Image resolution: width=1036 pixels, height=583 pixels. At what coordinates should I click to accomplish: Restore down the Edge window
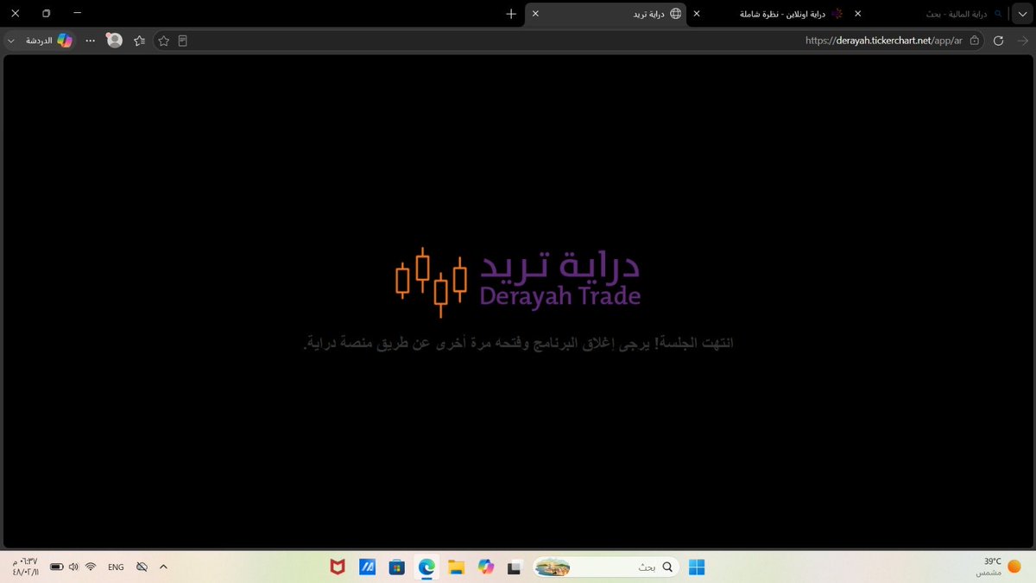click(47, 14)
